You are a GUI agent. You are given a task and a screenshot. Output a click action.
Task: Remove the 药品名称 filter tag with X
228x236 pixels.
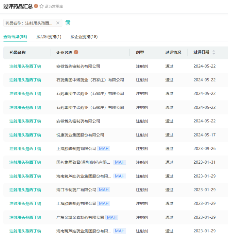click(x=58, y=23)
